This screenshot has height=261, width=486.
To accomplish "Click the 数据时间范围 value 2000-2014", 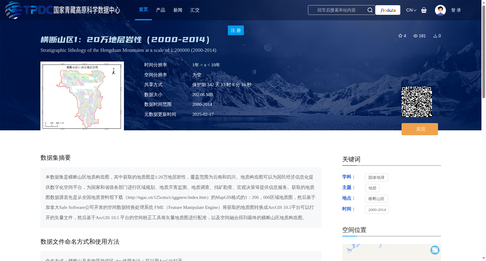I will 202,104.
